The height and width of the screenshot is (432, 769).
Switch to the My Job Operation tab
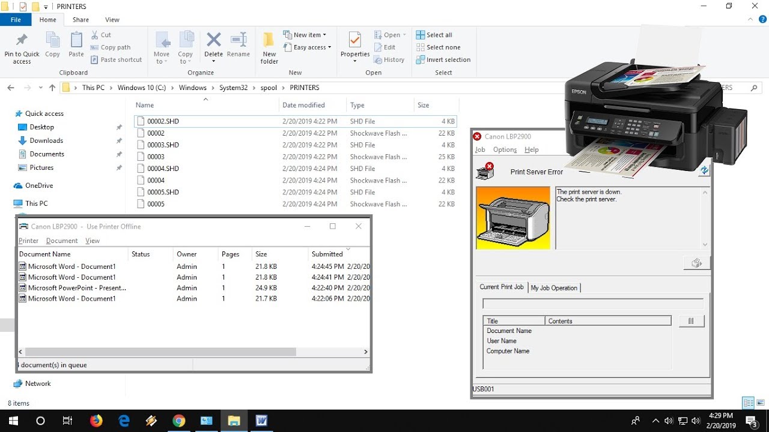(x=554, y=288)
